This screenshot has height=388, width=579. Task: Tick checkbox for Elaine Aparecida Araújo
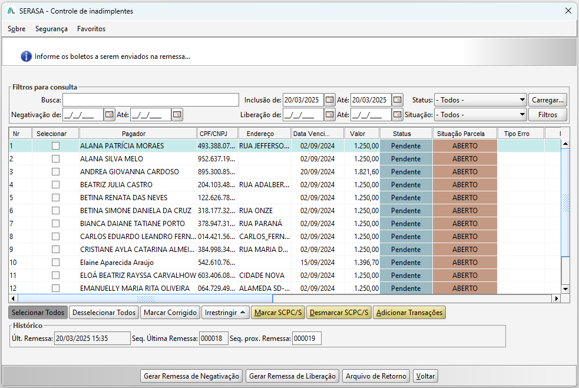pos(55,263)
